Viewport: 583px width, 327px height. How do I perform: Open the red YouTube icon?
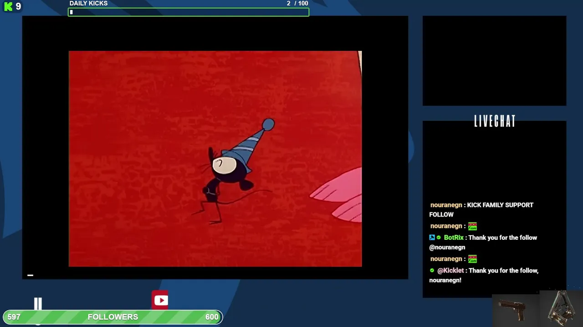click(160, 300)
